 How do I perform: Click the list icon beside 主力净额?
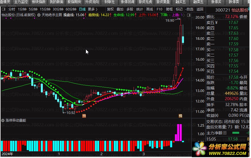[x=225, y=133]
